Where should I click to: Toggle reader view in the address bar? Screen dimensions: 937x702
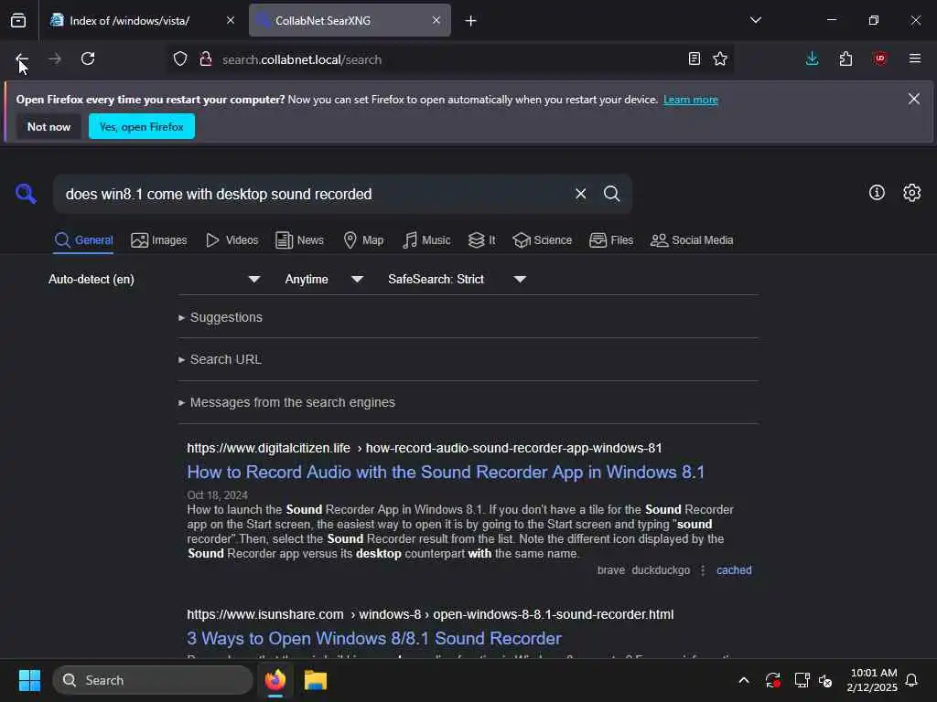tap(694, 58)
